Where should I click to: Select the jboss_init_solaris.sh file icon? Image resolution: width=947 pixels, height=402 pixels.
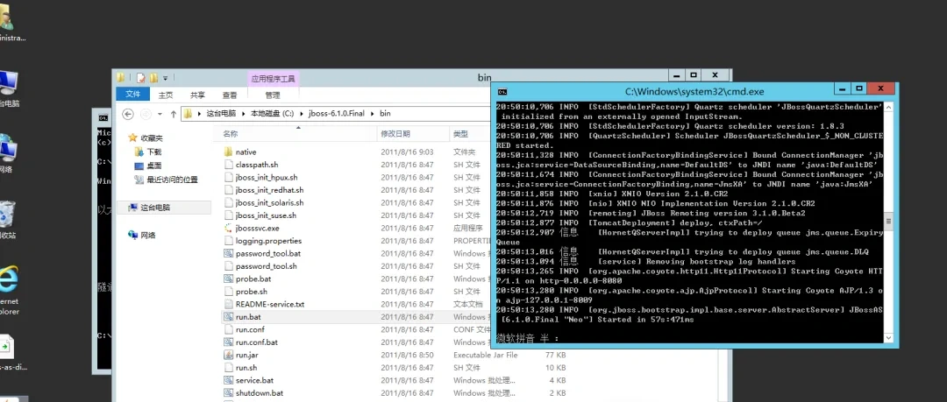click(x=228, y=203)
